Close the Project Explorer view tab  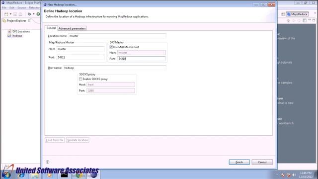(x=29, y=20)
